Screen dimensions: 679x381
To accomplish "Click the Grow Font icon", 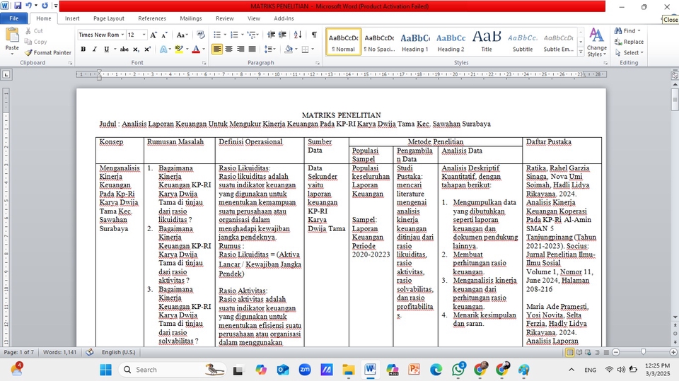I will point(153,35).
